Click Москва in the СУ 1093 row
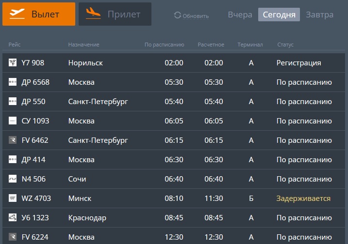Screen dimensions: 348x244 pos(81,121)
